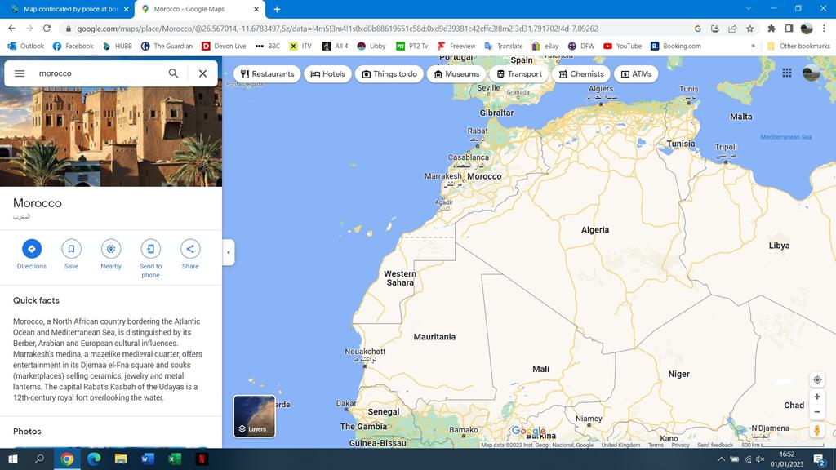Switch to Map confiscated by police tab
This screenshot has width=836, height=470.
click(x=70, y=9)
